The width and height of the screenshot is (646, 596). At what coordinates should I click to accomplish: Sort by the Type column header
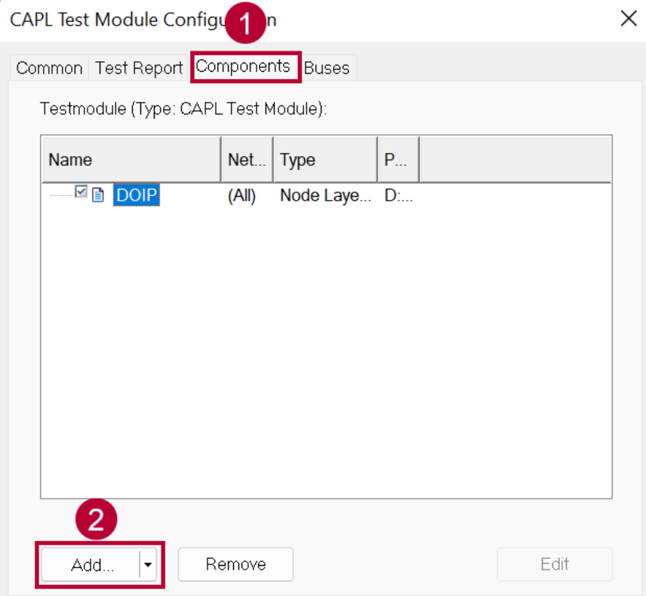click(325, 160)
